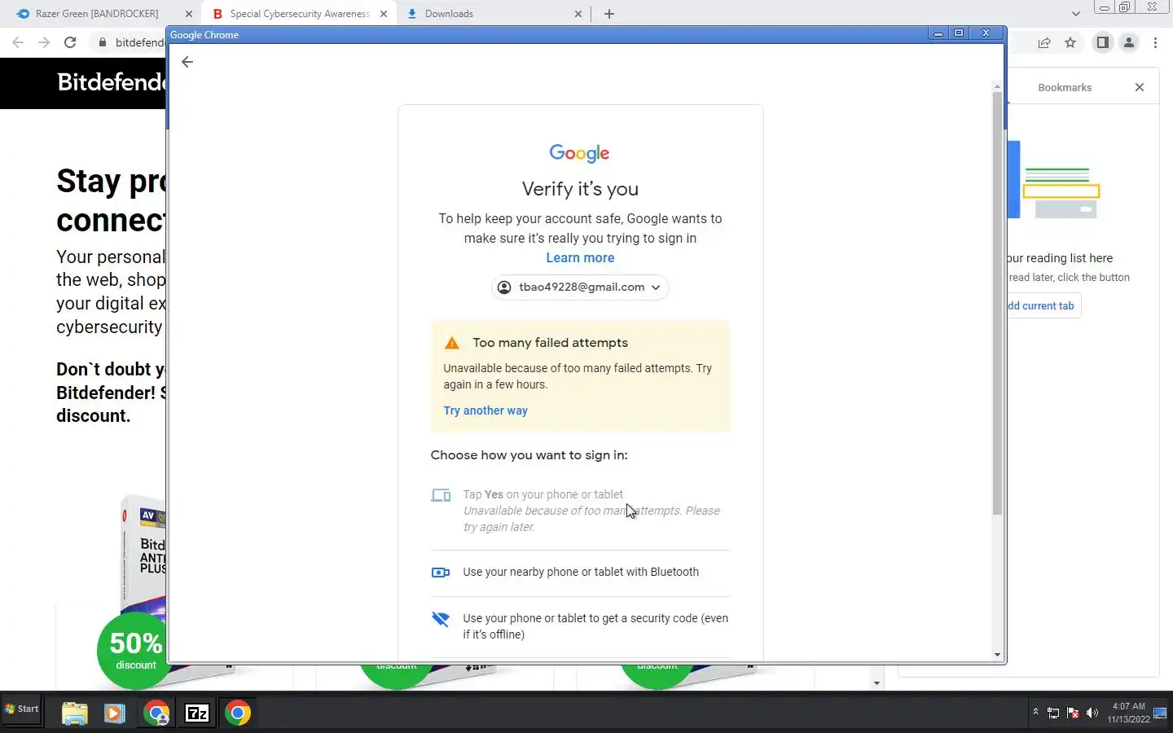The image size is (1173, 733).
Task: Click the Show desktop tray button
Action: pyautogui.click(x=1161, y=713)
